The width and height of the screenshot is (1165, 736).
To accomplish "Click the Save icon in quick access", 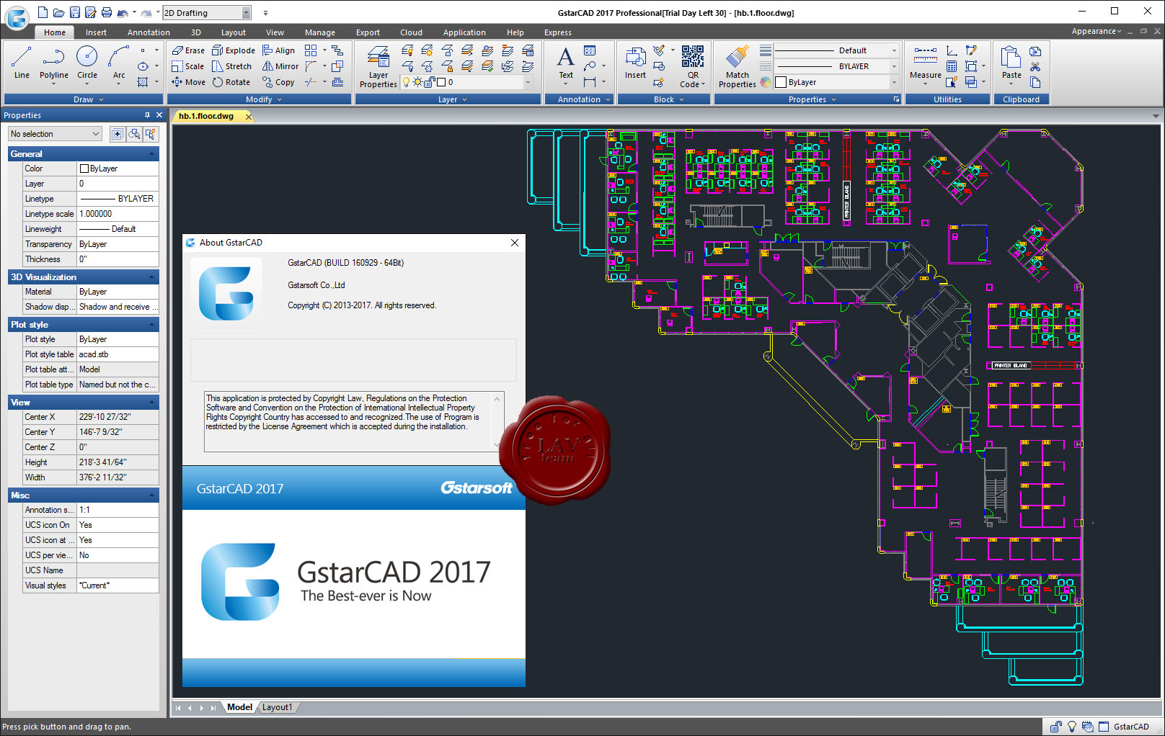I will pyautogui.click(x=74, y=12).
